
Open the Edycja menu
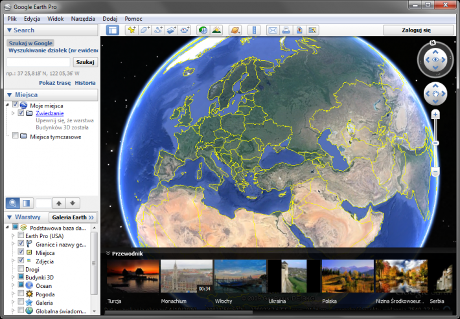coord(32,19)
